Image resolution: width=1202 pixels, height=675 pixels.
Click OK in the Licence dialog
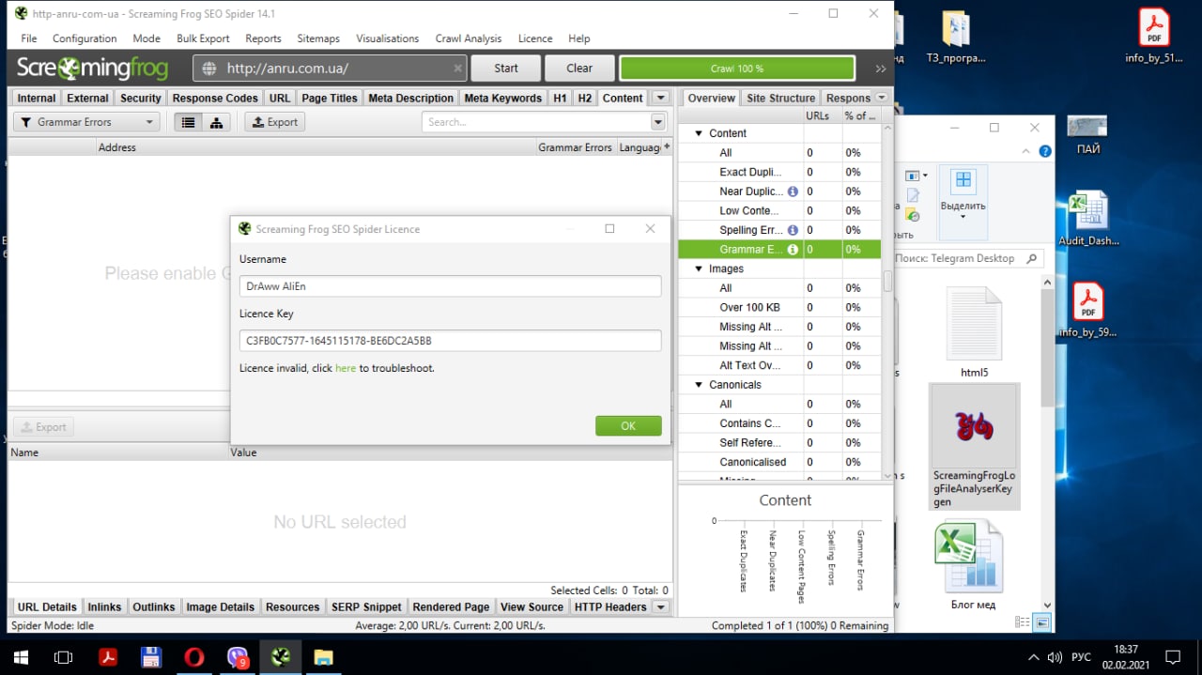(x=628, y=425)
